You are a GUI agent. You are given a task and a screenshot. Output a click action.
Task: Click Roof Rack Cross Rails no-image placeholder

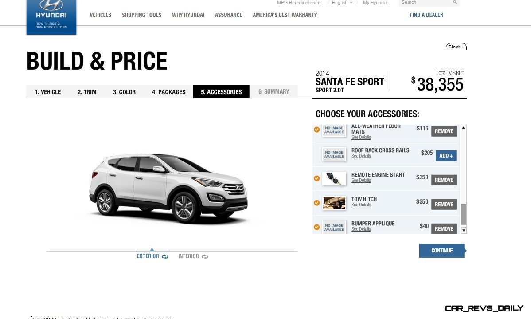coord(334,154)
